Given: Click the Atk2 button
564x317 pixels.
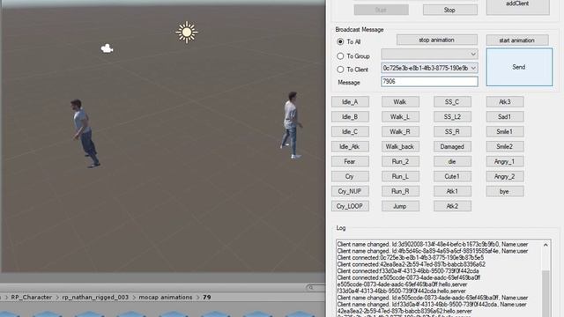Looking at the screenshot, I should point(452,206).
